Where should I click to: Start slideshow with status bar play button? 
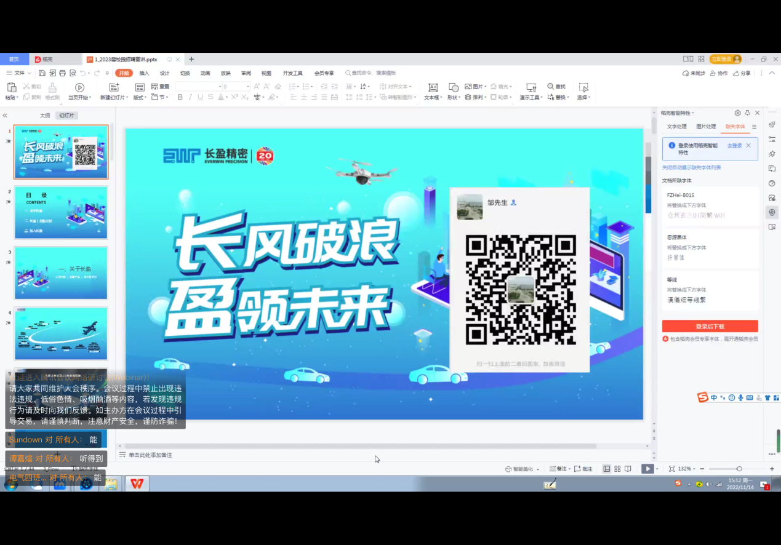pos(647,469)
